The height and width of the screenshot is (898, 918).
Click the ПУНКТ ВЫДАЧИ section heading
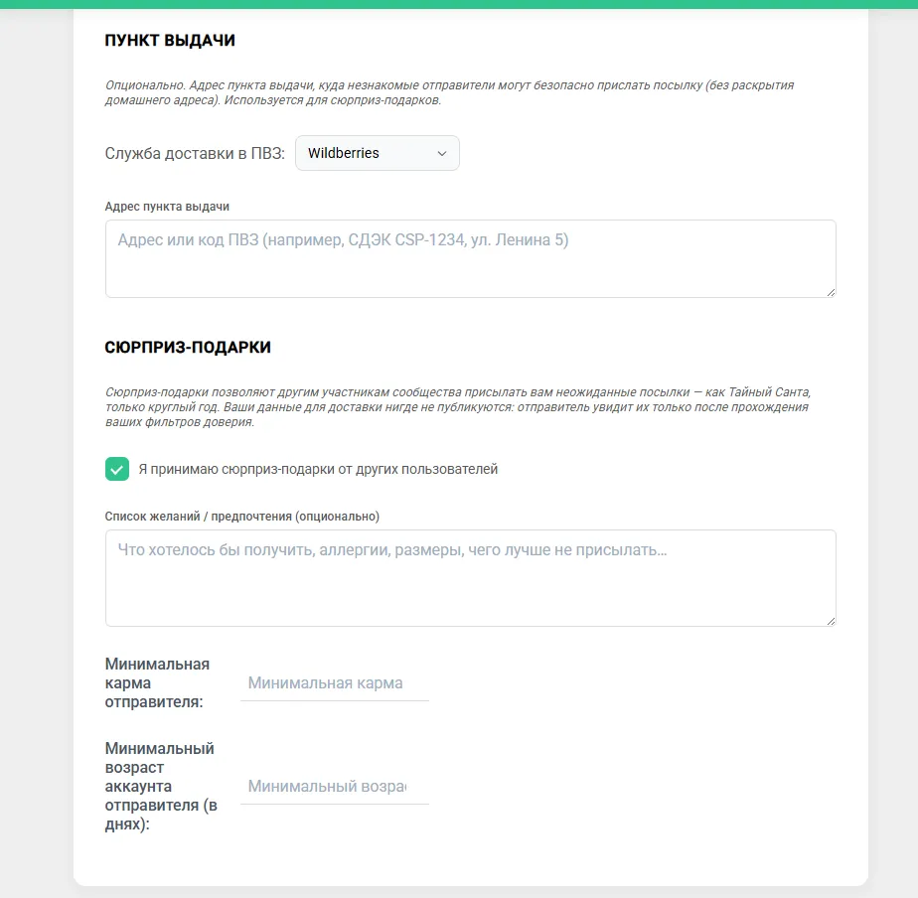coord(170,41)
